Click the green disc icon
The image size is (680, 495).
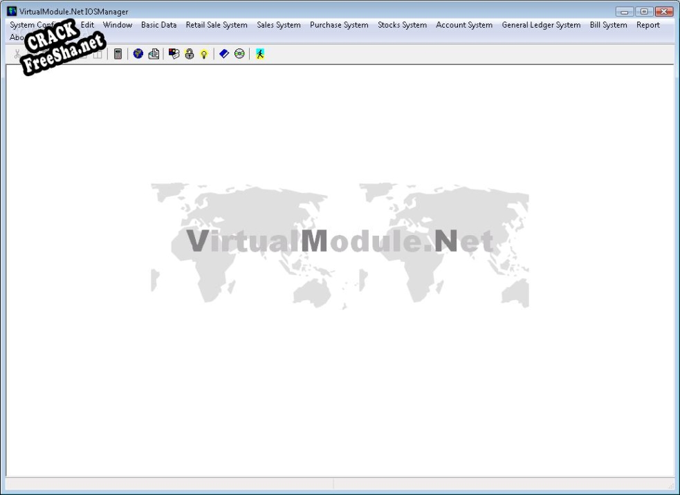tap(239, 54)
